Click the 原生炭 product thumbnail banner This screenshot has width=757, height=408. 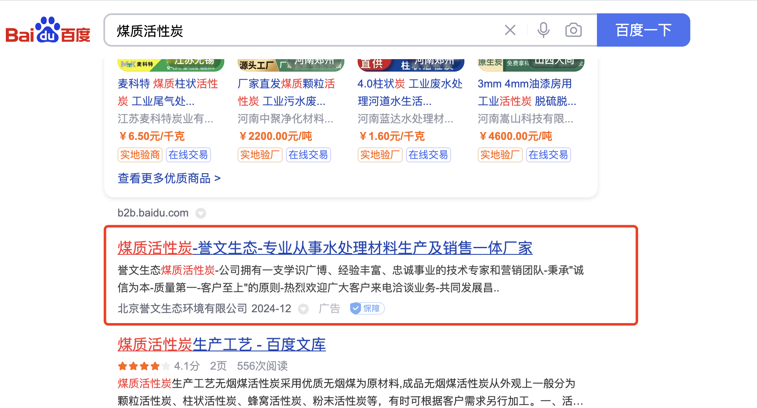point(531,65)
